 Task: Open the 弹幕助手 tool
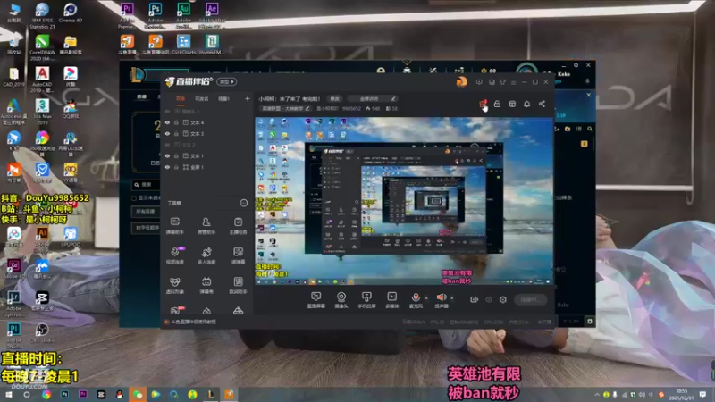175,225
